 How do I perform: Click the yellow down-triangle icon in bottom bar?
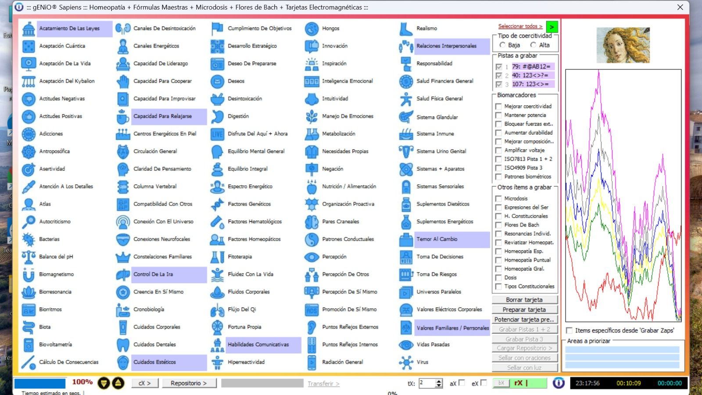tap(104, 383)
